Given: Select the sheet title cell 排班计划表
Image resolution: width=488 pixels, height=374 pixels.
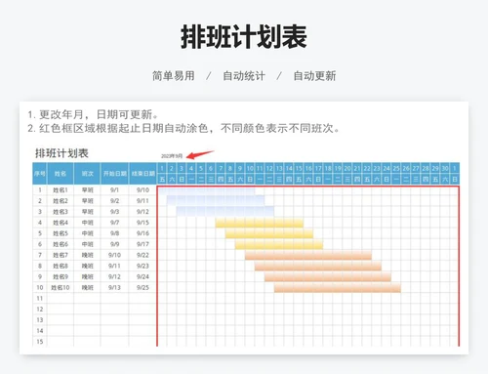Looking at the screenshot, I should (x=61, y=153).
